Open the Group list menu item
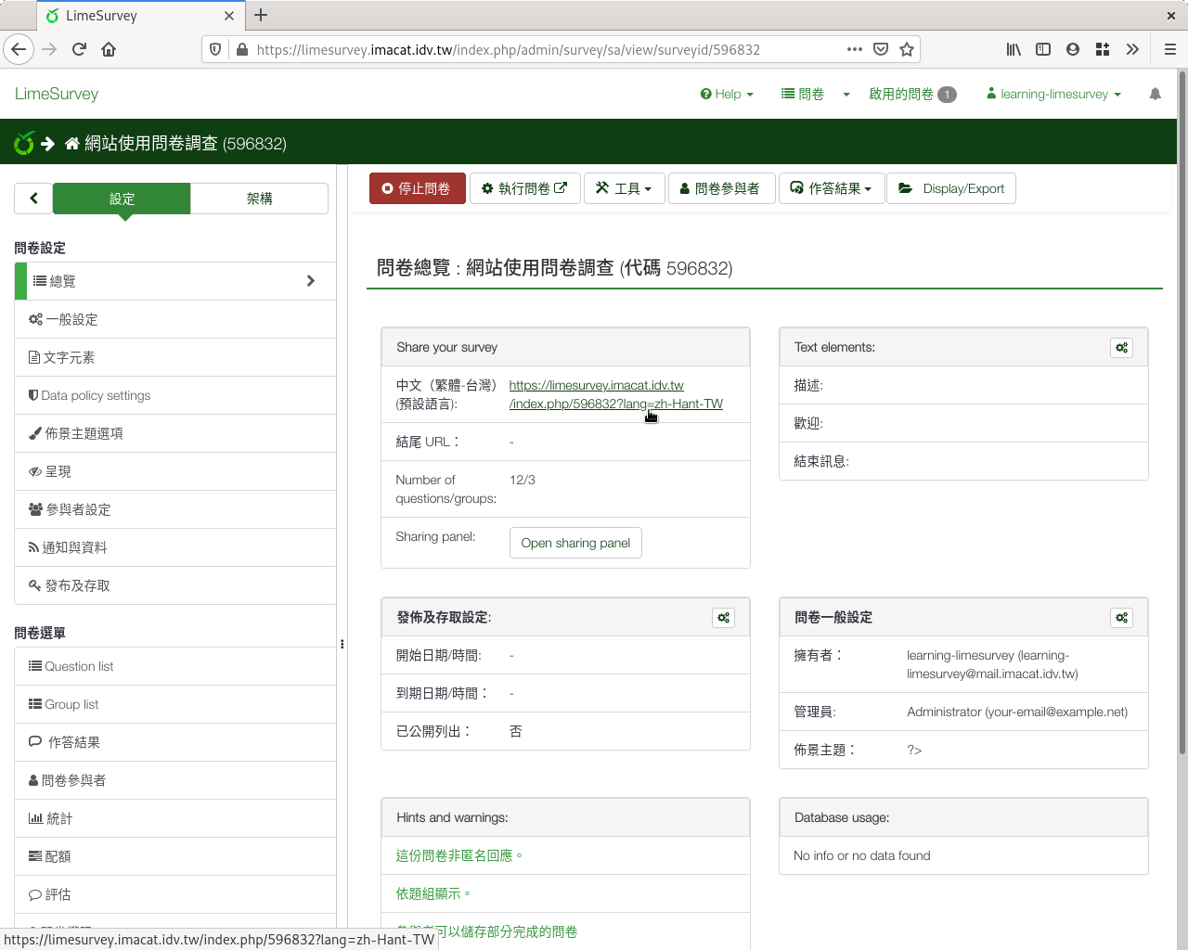 175,704
